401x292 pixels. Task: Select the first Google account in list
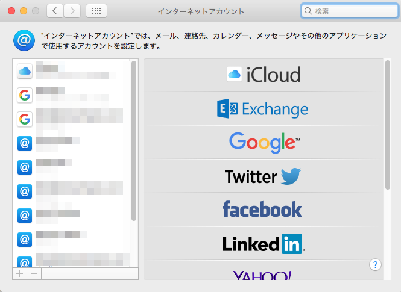point(72,95)
